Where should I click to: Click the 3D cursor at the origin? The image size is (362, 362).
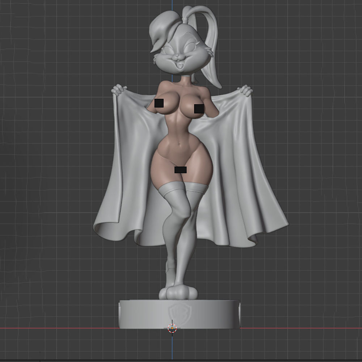172,328
